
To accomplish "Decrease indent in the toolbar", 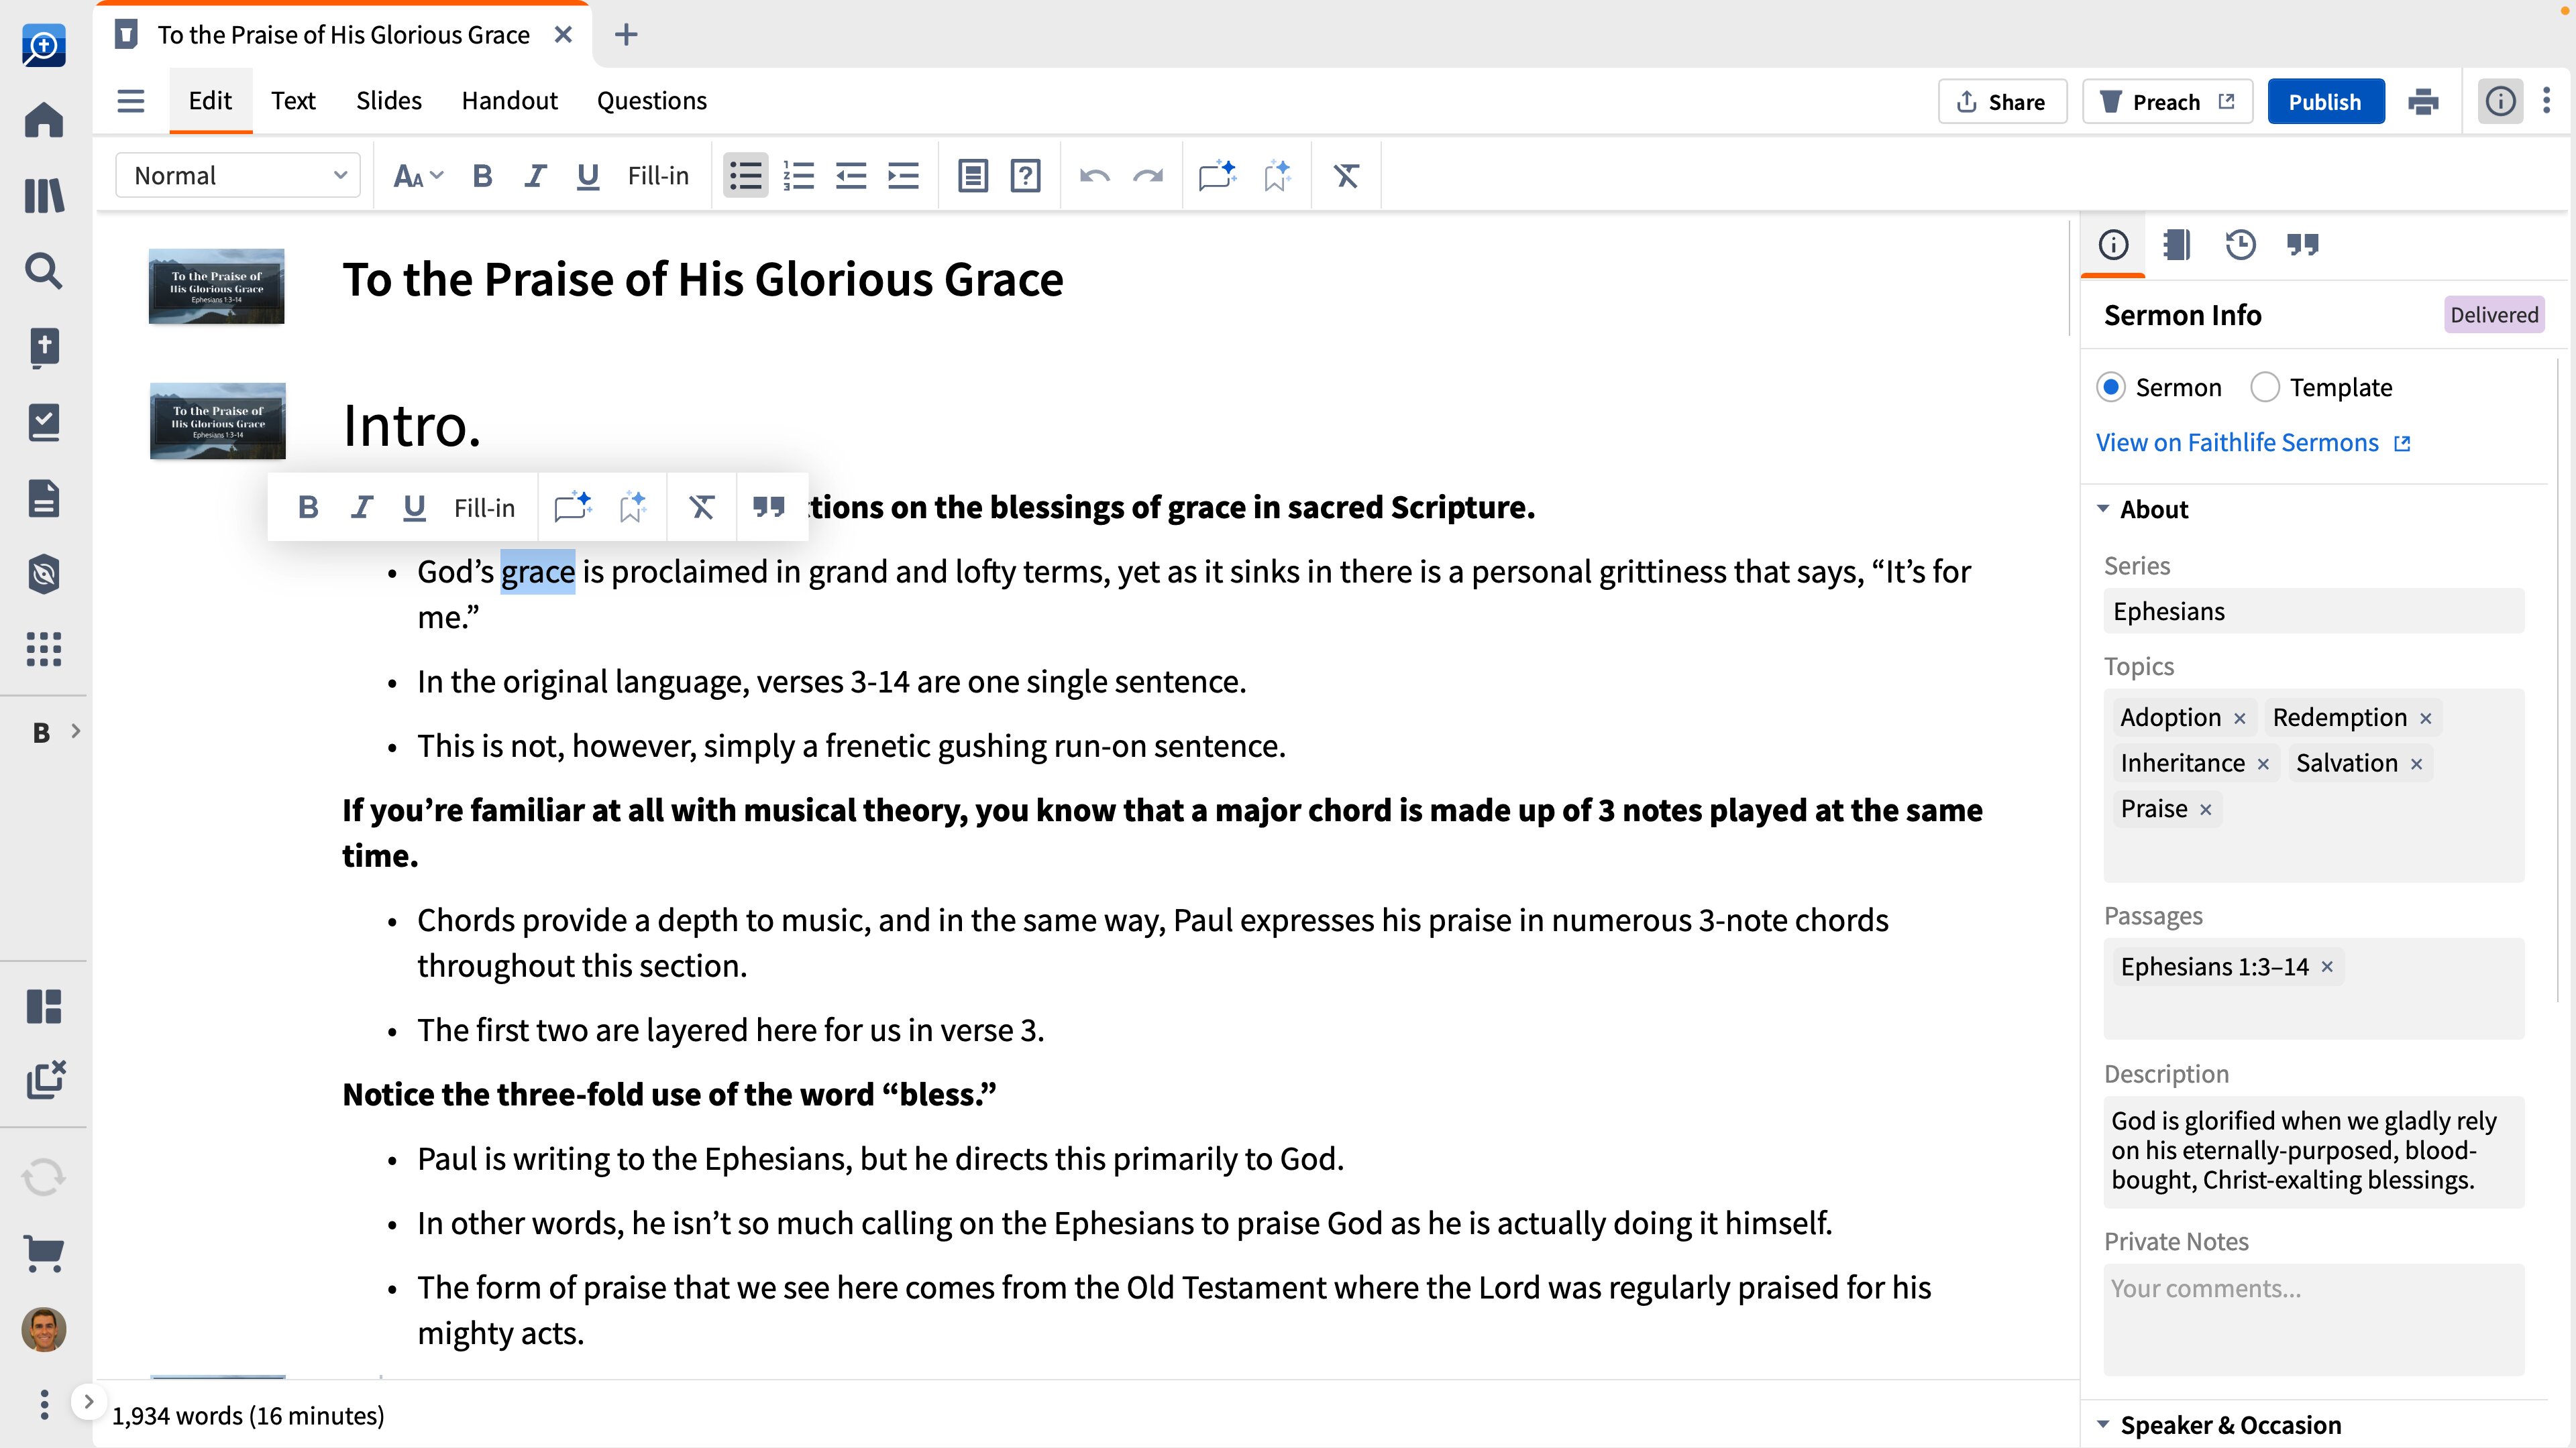I will pyautogui.click(x=851, y=176).
